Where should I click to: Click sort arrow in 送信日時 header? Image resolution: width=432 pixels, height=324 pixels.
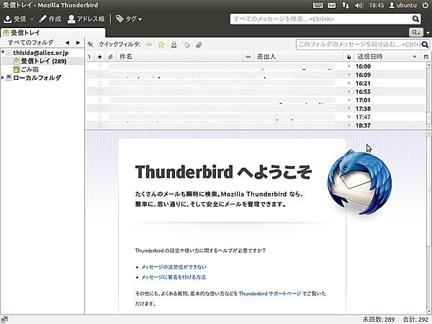pos(415,57)
